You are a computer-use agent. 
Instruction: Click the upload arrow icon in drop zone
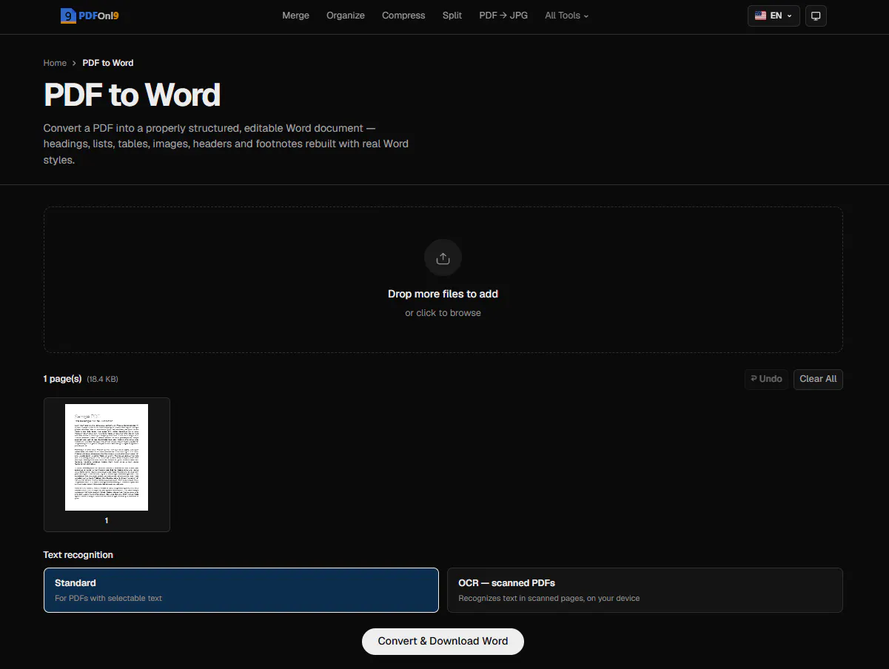[x=443, y=258]
